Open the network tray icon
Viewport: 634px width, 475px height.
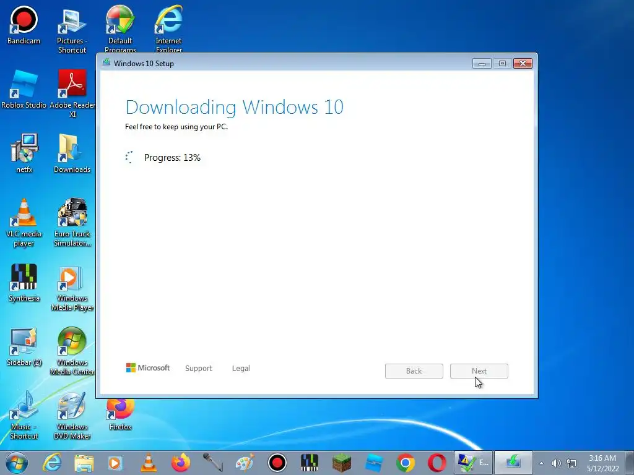[571, 463]
